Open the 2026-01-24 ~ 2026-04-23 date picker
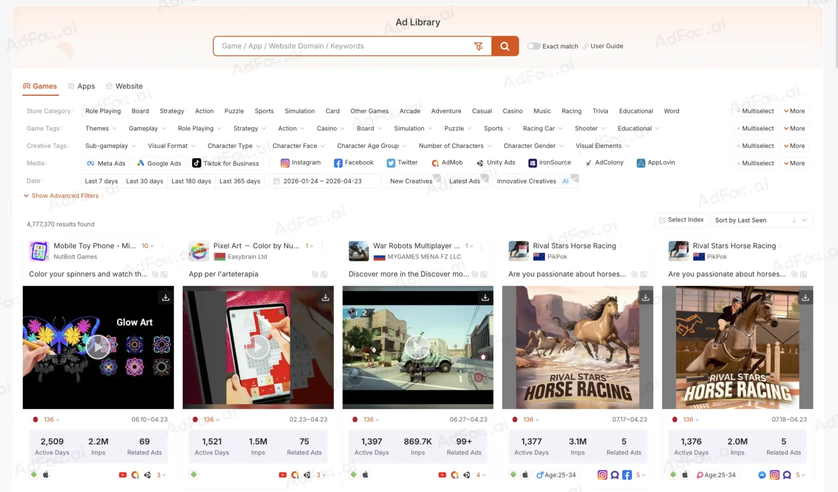Screen dimensions: 838x492 325,181
